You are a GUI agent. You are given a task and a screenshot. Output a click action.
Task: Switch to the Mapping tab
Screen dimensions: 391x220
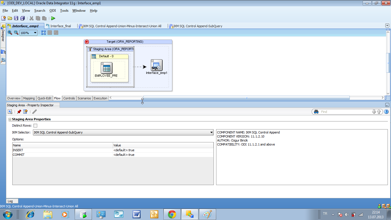tap(29, 98)
